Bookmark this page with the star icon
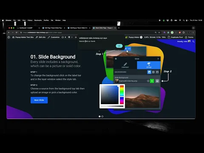The width and height of the screenshot is (204, 153). click(159, 32)
